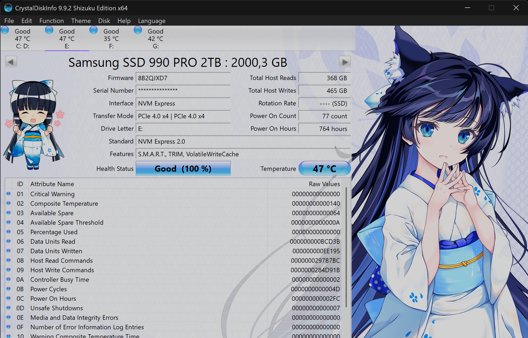This screenshot has width=528, height=338.
Task: Click the Interface field NVM Express
Action: click(x=183, y=104)
